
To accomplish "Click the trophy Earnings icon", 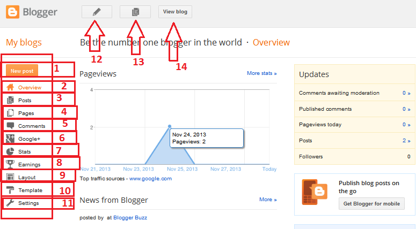I will pyautogui.click(x=10, y=164).
